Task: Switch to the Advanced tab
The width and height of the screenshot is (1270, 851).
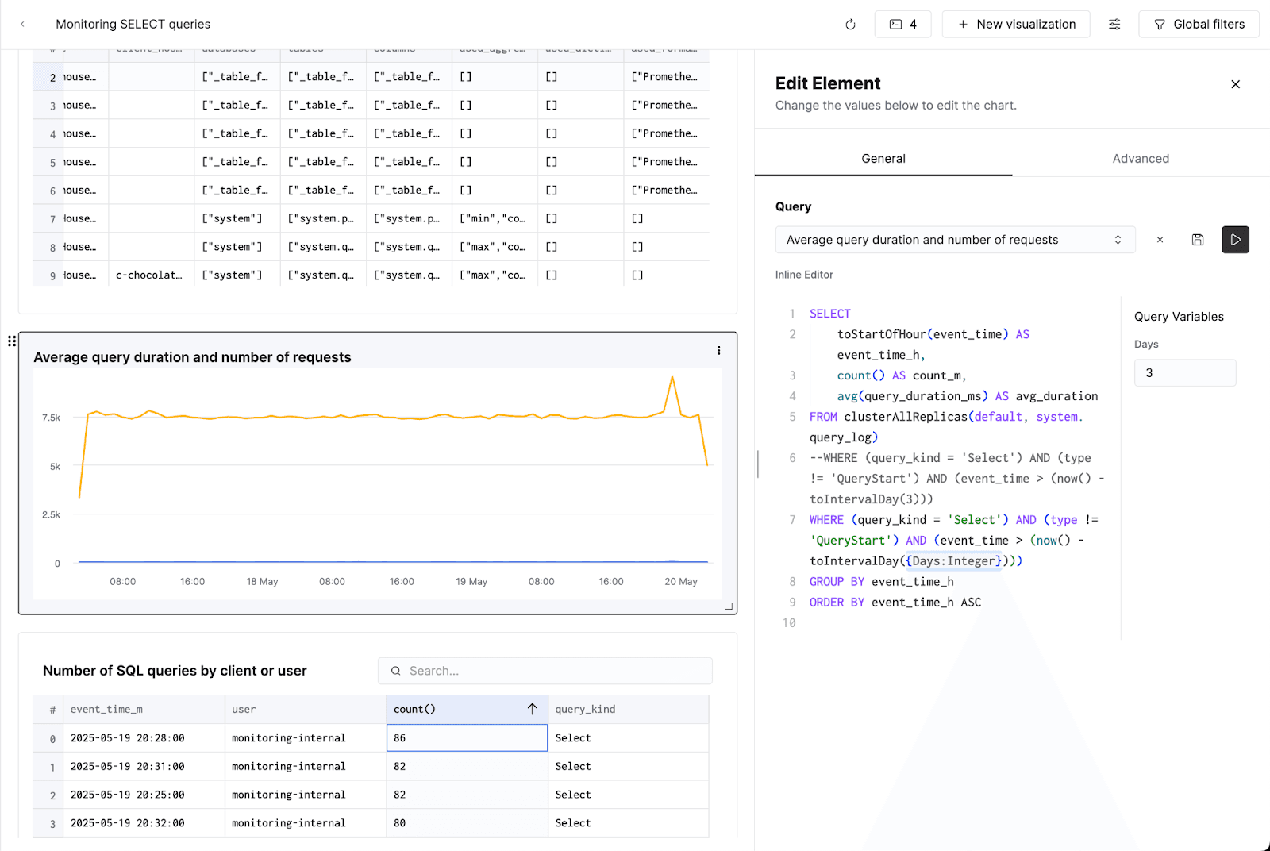Action: pos(1141,159)
